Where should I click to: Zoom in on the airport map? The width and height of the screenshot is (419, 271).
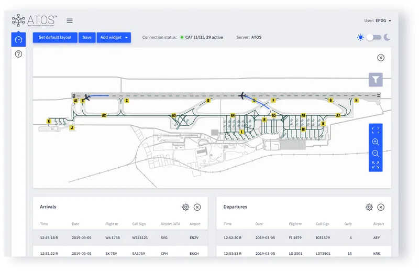(376, 142)
